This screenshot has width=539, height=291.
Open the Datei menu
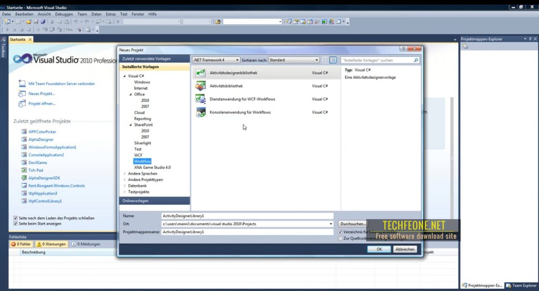coord(6,14)
